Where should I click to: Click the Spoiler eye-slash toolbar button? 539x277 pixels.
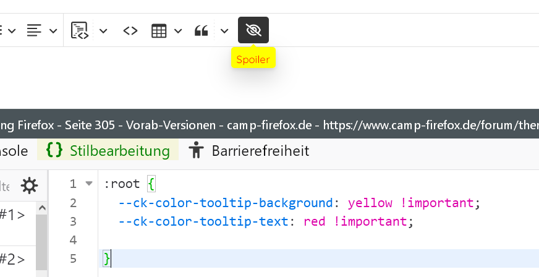pos(253,30)
